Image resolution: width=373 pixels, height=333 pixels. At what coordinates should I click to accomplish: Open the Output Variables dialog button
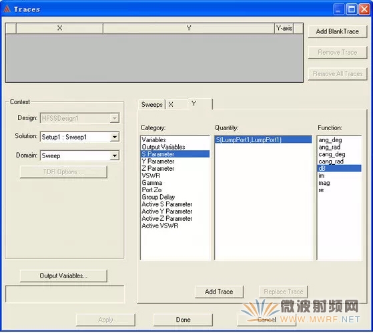(63, 276)
